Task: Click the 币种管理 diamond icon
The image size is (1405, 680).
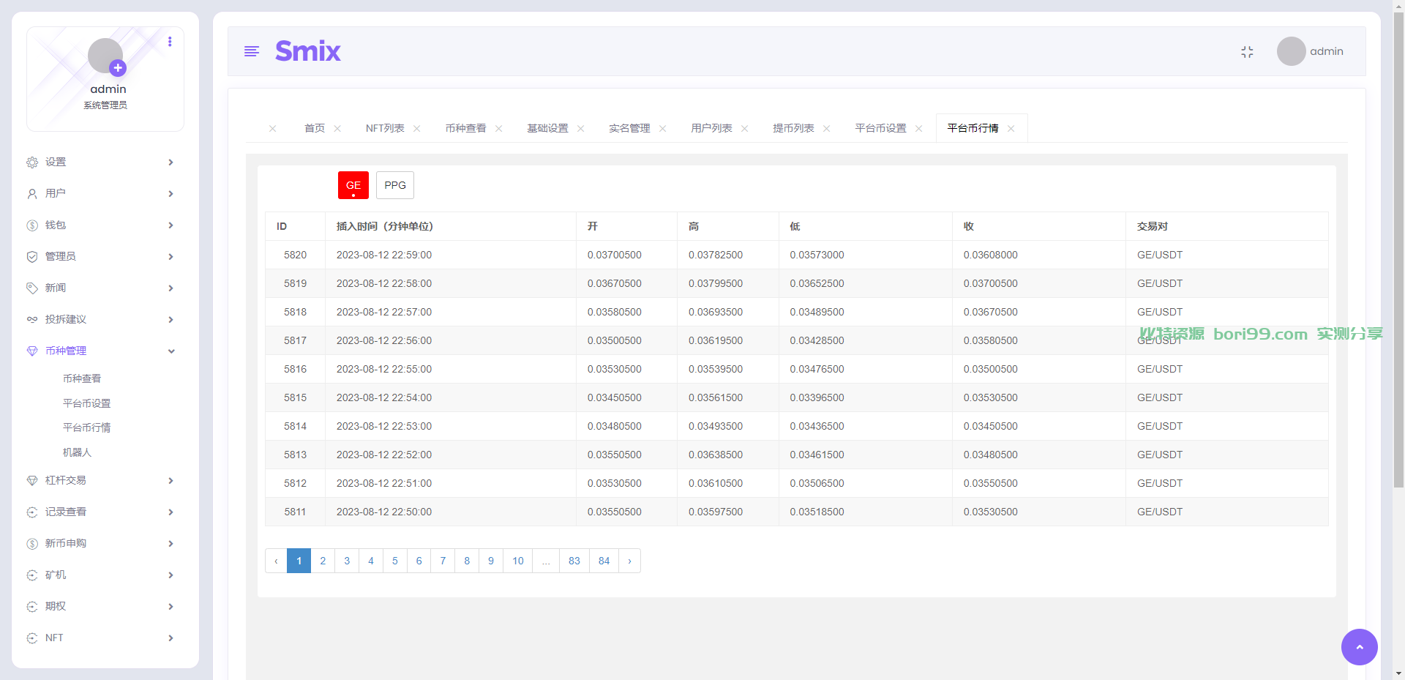Action: (x=32, y=351)
